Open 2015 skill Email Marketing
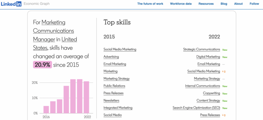Viewport: 263px width, 120px height. (115, 64)
